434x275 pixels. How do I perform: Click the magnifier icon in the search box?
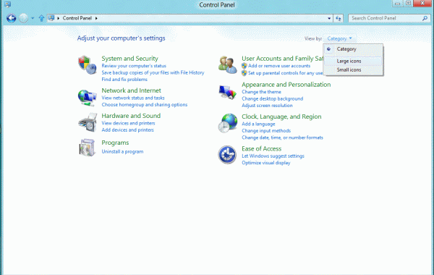[x=425, y=18]
